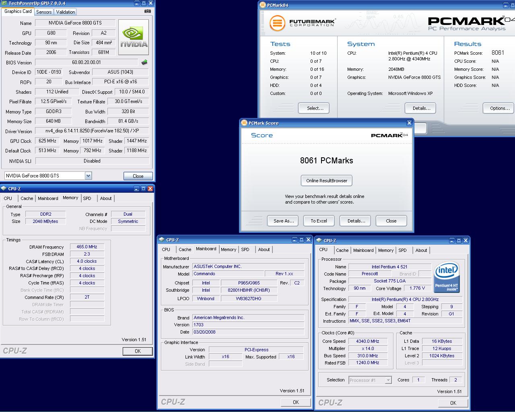The width and height of the screenshot is (515, 412).
Task: Click the BIOS Version field 60.80.20.00.01
Action: coord(87,62)
